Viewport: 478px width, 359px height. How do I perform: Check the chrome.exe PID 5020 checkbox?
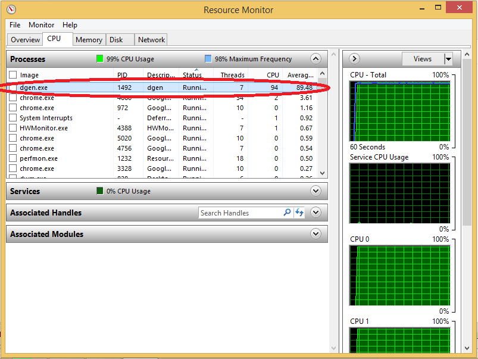tap(13, 138)
